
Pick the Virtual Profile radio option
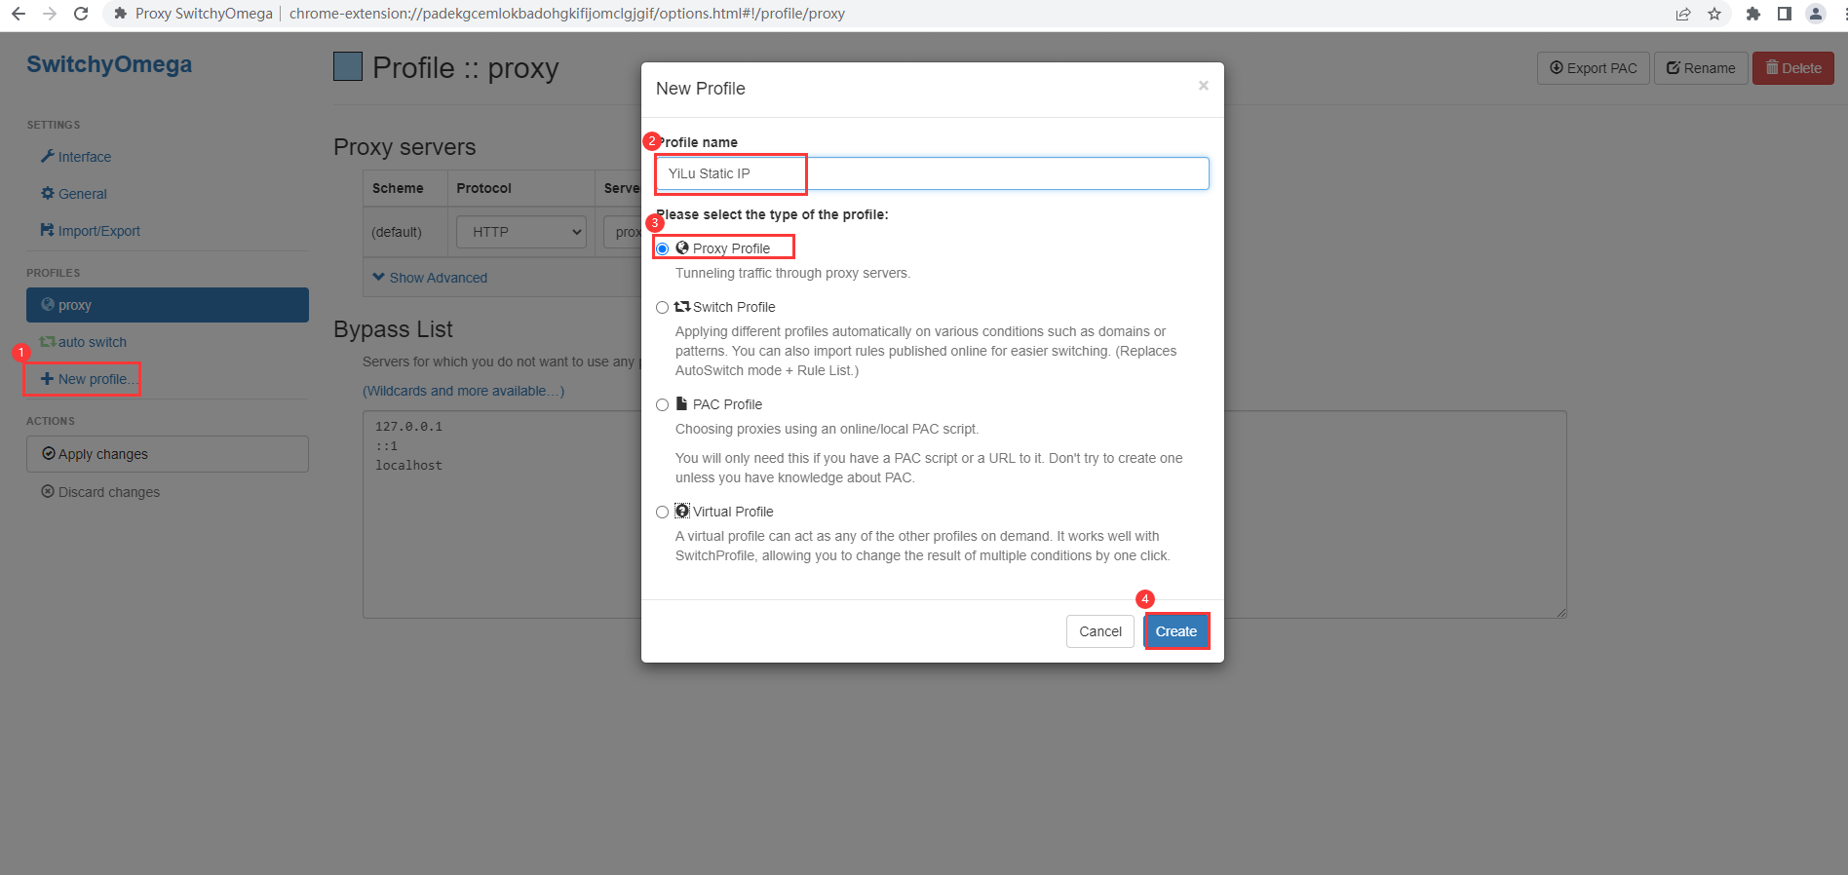[x=663, y=512]
